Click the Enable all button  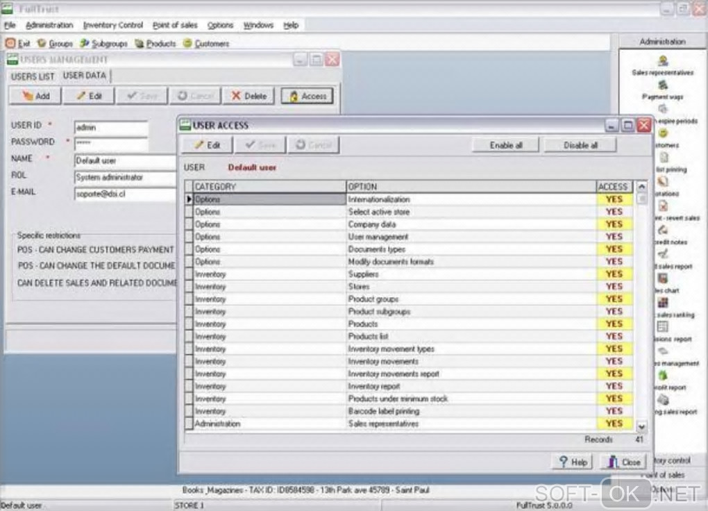click(506, 145)
